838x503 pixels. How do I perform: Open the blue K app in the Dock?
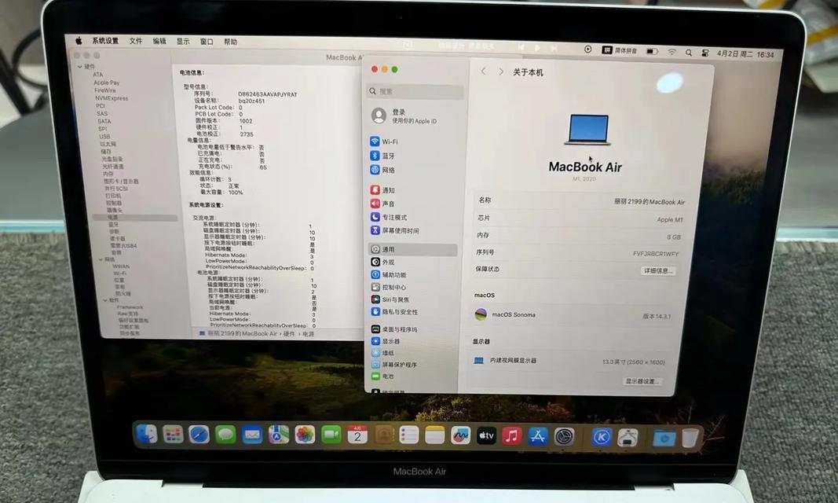(x=602, y=437)
